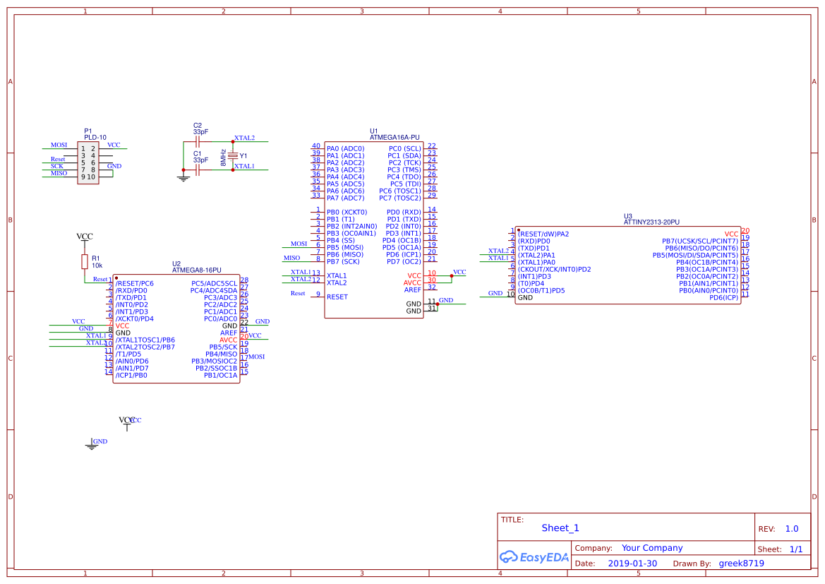825x584 pixels.
Task: Click the PC7 (TOSC2) pin label
Action: coord(400,198)
